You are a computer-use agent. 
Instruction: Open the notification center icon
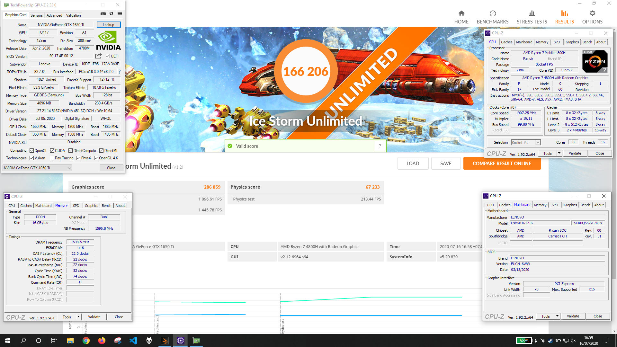(606, 341)
